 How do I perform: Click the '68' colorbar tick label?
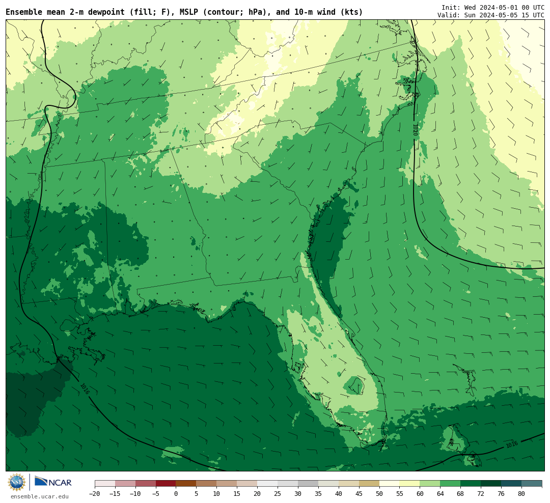pos(460,493)
